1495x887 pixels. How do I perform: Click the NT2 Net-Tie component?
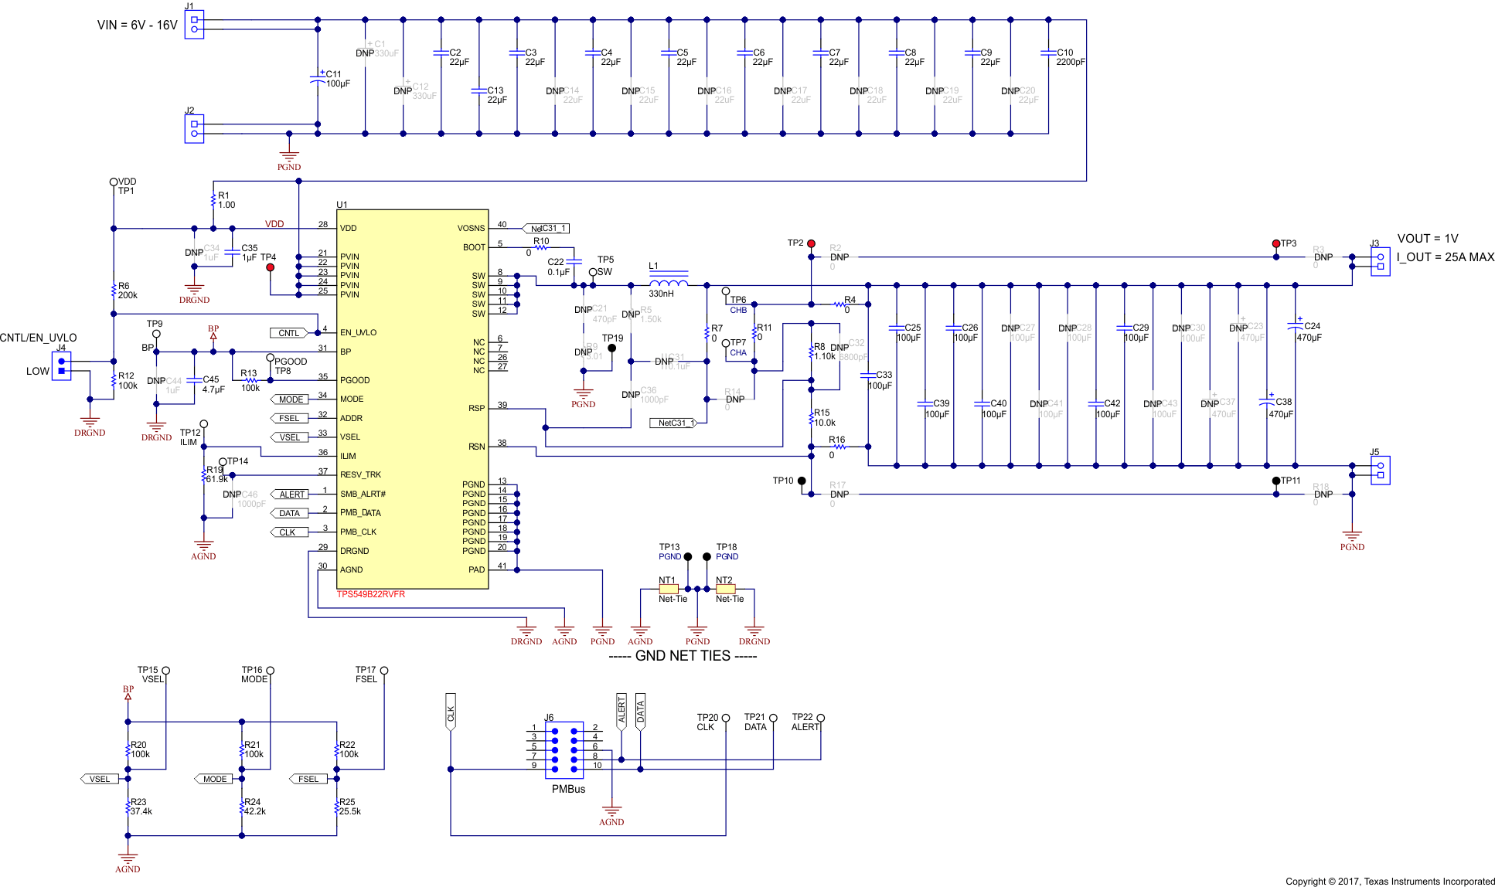[726, 589]
